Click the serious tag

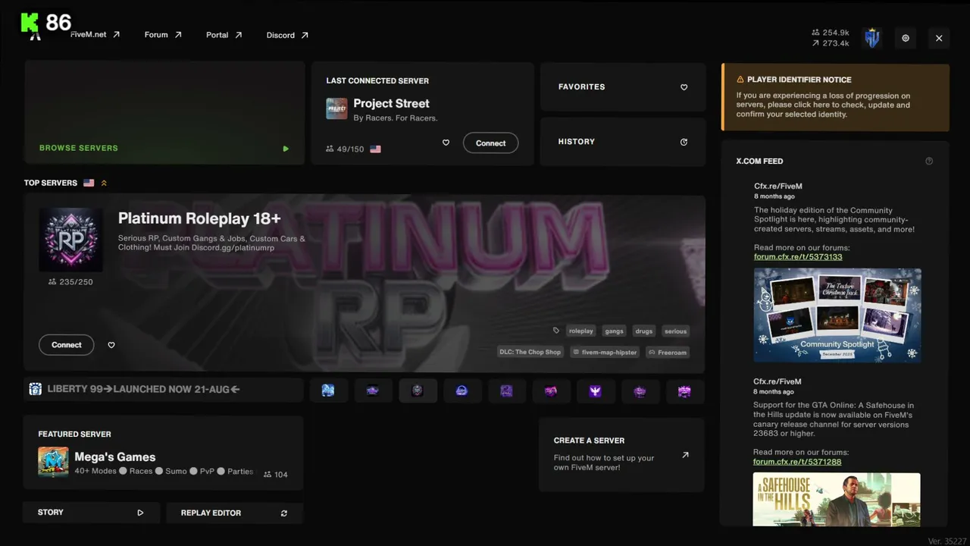(x=675, y=331)
